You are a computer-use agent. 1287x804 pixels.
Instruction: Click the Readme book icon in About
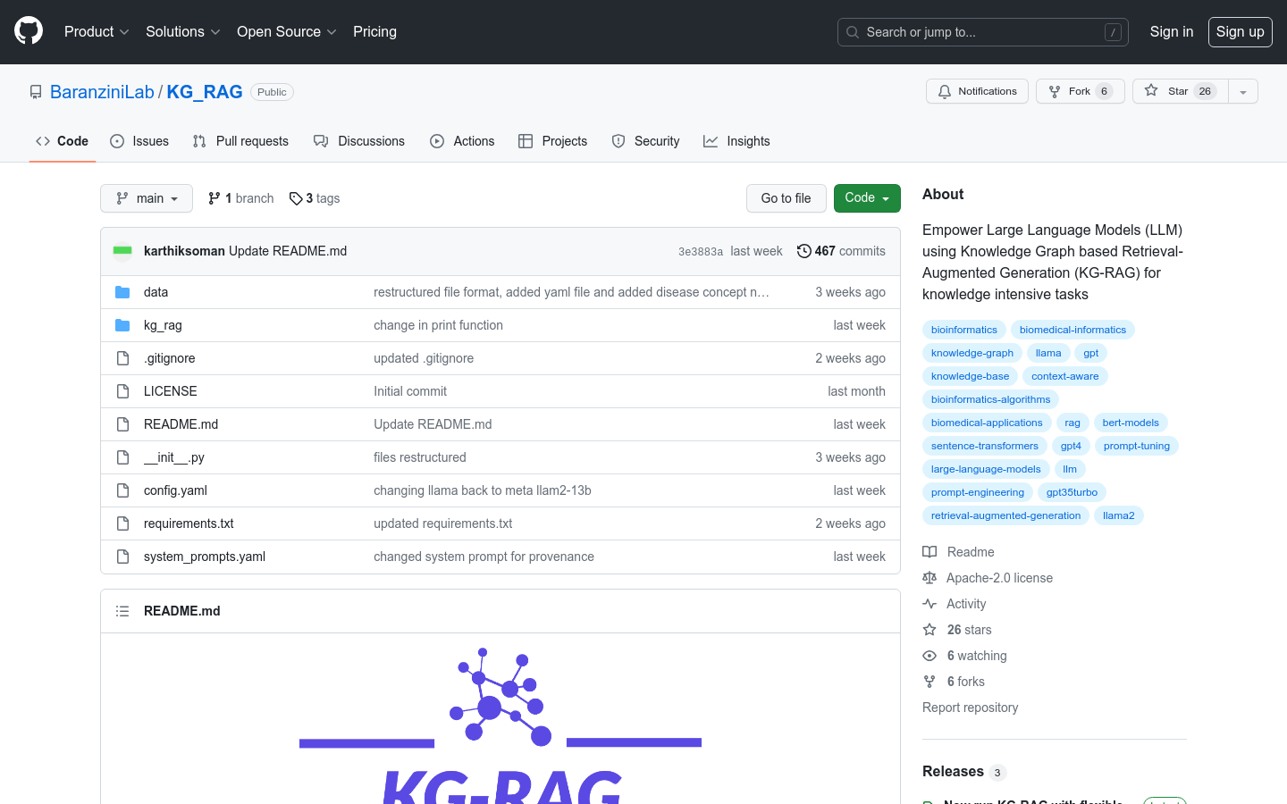929,551
